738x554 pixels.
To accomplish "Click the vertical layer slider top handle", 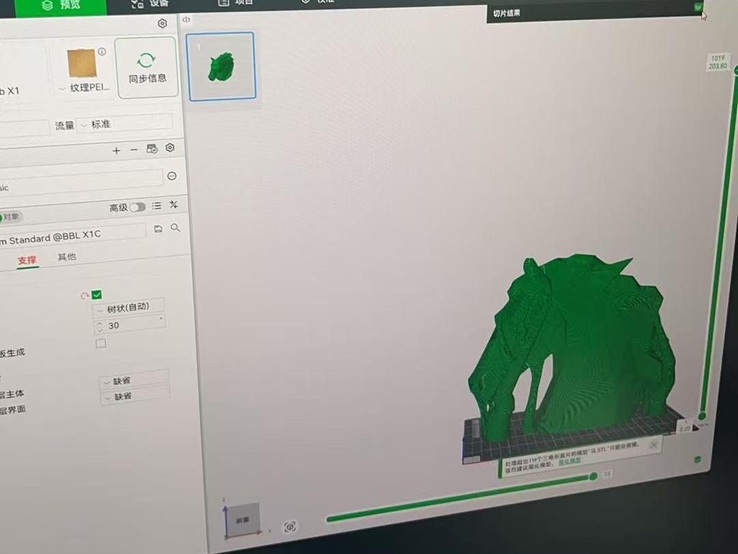I will [737, 70].
